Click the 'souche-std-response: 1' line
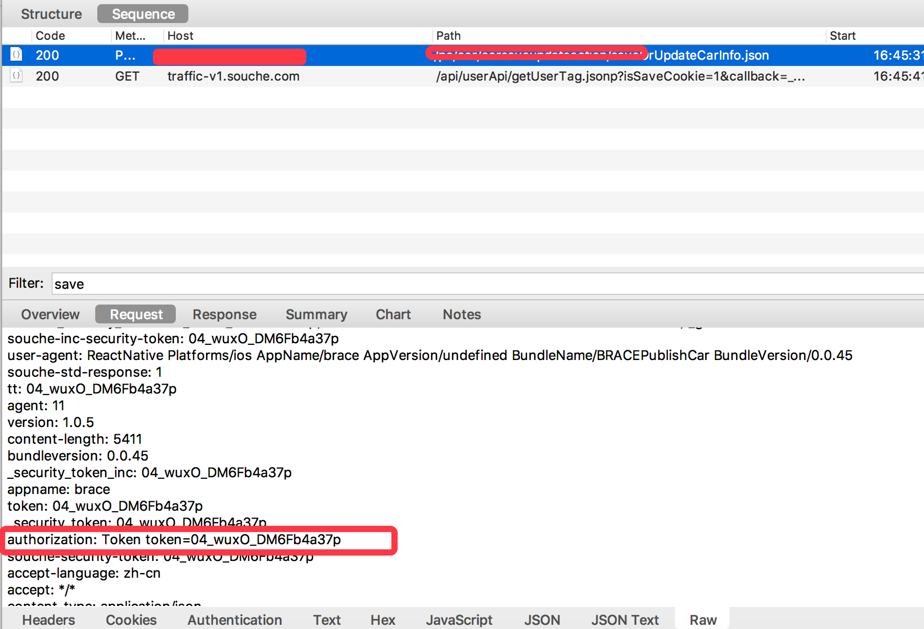The width and height of the screenshot is (924, 629). pyautogui.click(x=85, y=372)
